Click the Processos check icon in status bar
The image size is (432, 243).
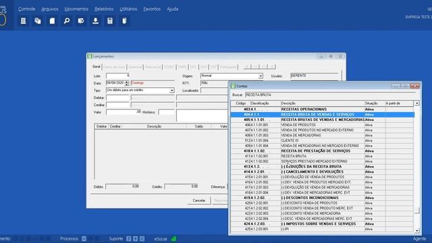[84, 238]
